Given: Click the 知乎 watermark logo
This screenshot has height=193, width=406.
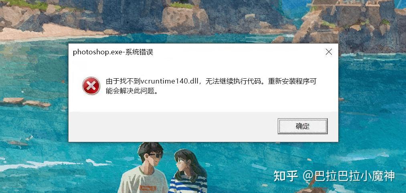Looking at the screenshot, I should (x=286, y=176).
